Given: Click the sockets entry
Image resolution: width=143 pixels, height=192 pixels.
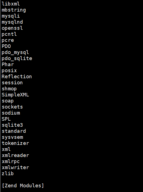Looking at the screenshot, I should [12, 107].
